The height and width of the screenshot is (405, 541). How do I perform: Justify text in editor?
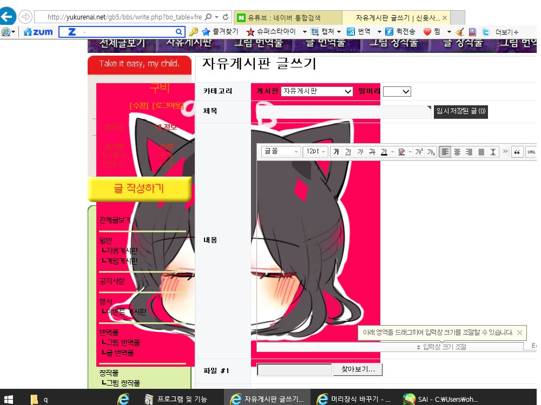click(x=481, y=152)
